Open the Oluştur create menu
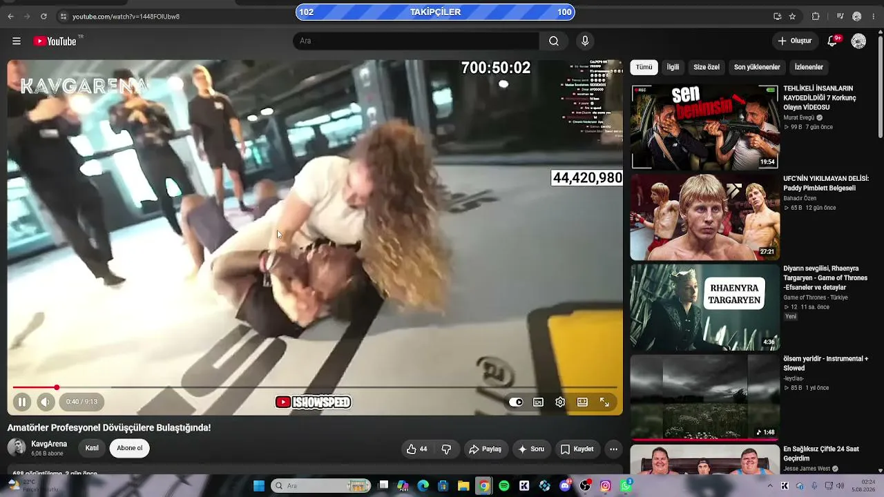This screenshot has width=884, height=497. coord(794,41)
